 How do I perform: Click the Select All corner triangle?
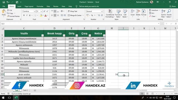(x=3, y=28)
